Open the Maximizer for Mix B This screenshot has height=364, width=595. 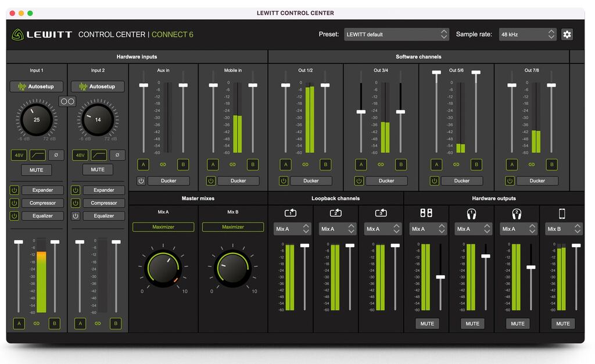[x=233, y=227]
